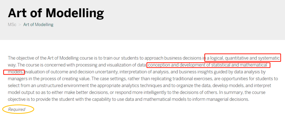
Task: Click the red-boxed 'conception and development of statistical' text
Action: 189,65
